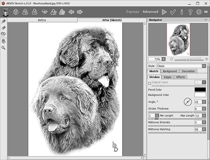
Task: Switch to Advanced mode
Action: click(150, 12)
